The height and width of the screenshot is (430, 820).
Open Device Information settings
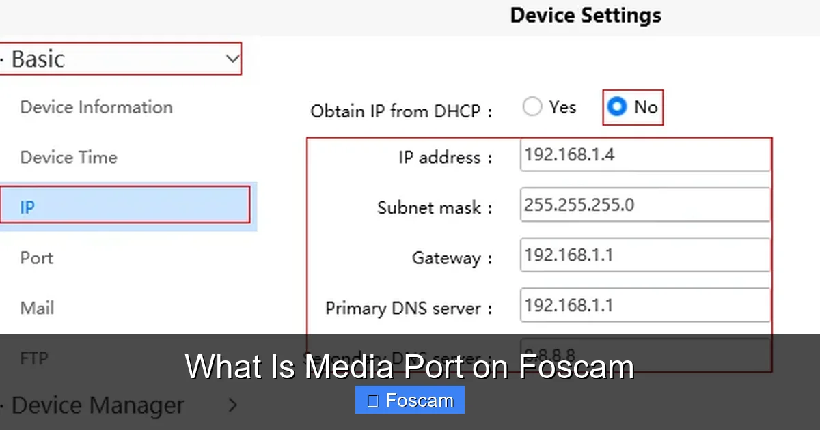(96, 107)
